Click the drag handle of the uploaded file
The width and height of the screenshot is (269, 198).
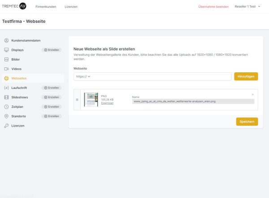coord(77,100)
